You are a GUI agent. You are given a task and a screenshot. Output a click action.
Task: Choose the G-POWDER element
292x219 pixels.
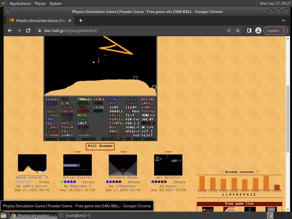53,115
